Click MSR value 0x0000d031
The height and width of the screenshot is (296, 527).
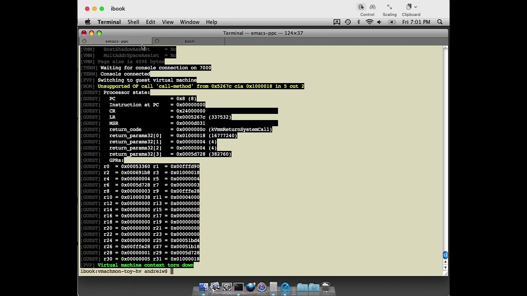(x=191, y=123)
